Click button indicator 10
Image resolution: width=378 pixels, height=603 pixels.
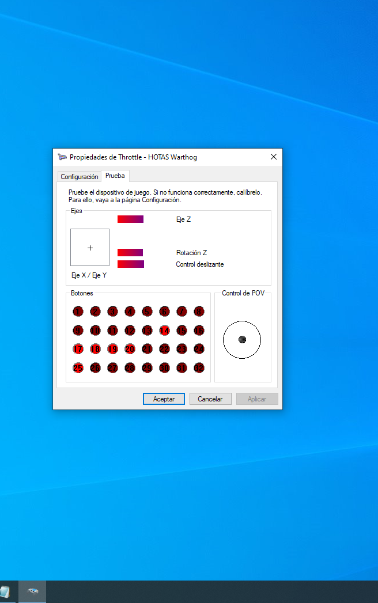click(x=96, y=331)
